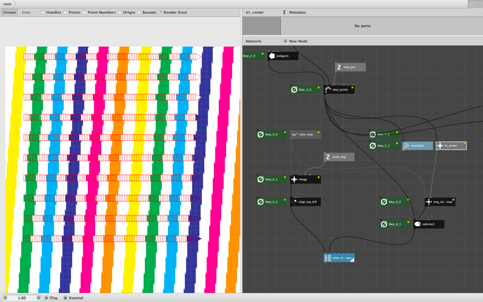Click the Step_4_2 node icon
This screenshot has width=483, height=302.
tap(261, 202)
